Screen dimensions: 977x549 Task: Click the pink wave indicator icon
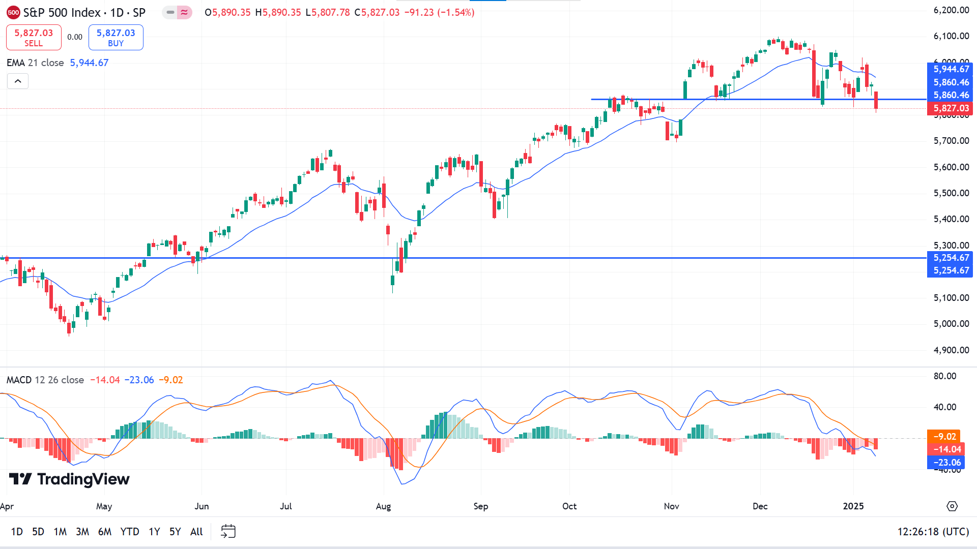[184, 12]
